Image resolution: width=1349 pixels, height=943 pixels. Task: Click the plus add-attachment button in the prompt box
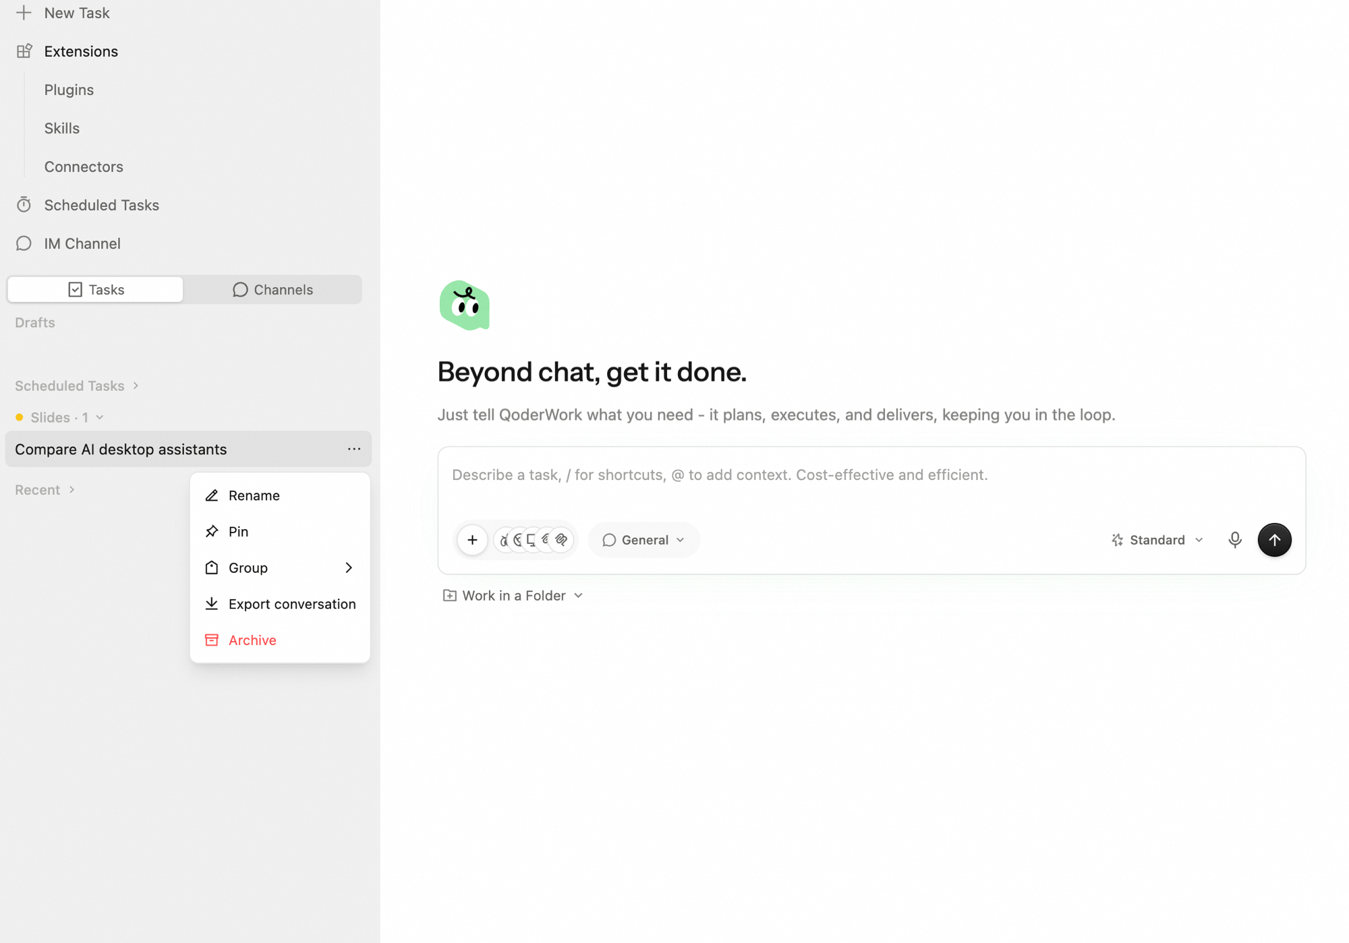pyautogui.click(x=472, y=540)
